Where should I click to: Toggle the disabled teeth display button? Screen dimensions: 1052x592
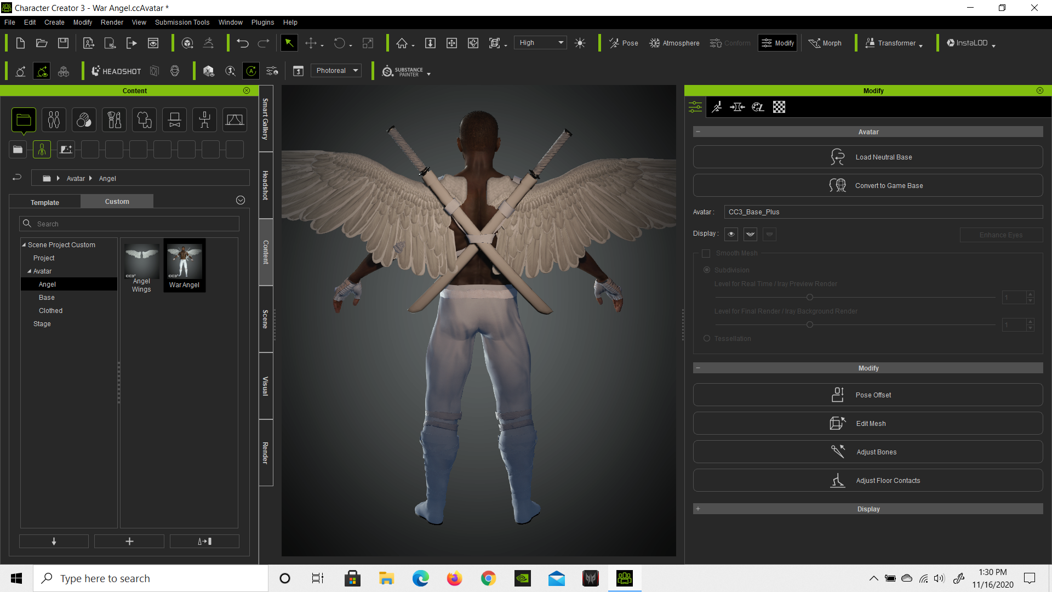(x=769, y=235)
